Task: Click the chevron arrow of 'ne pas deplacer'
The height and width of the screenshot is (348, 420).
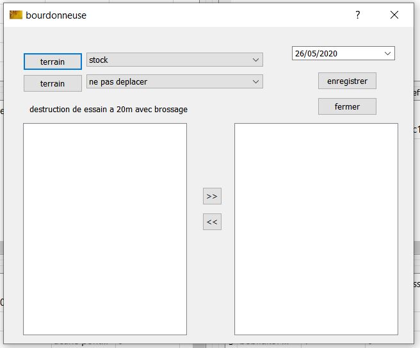Action: click(256, 82)
